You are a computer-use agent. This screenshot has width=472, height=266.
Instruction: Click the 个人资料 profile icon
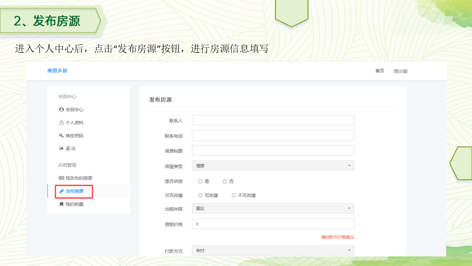[x=62, y=123]
